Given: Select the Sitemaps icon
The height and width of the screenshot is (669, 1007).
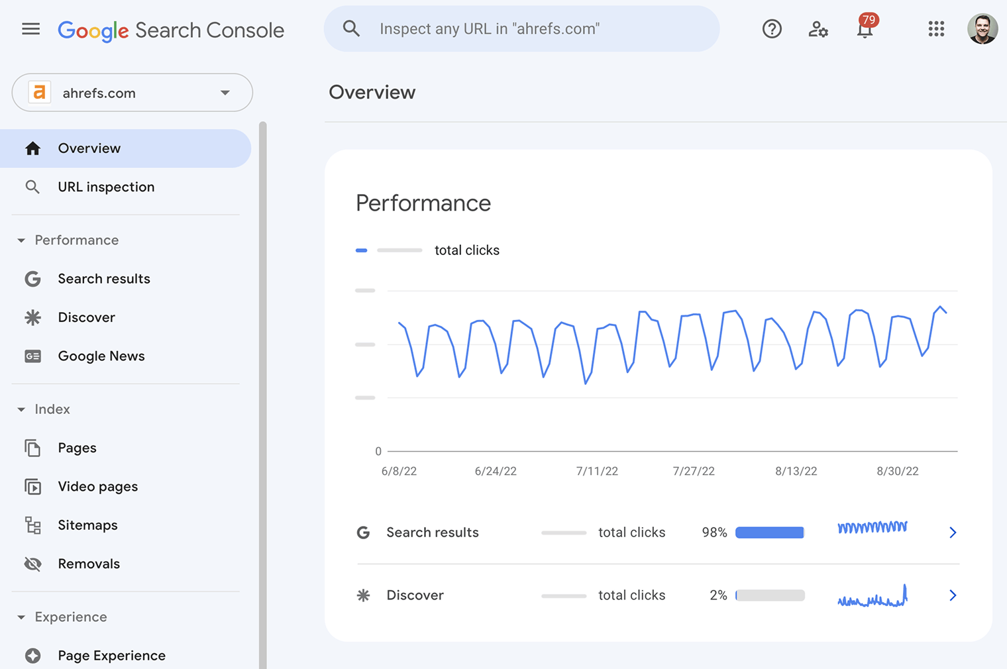Looking at the screenshot, I should coord(32,525).
